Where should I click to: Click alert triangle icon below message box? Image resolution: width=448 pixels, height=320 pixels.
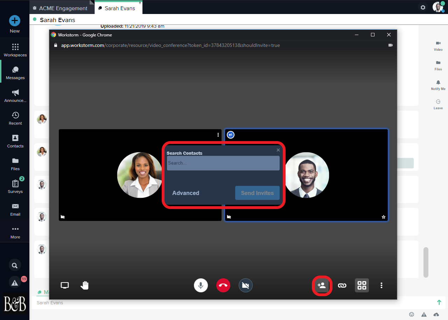424,314
